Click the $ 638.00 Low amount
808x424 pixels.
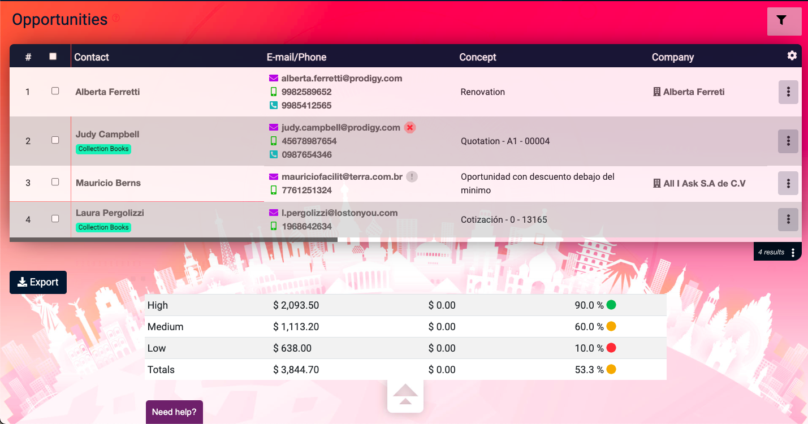coord(292,348)
